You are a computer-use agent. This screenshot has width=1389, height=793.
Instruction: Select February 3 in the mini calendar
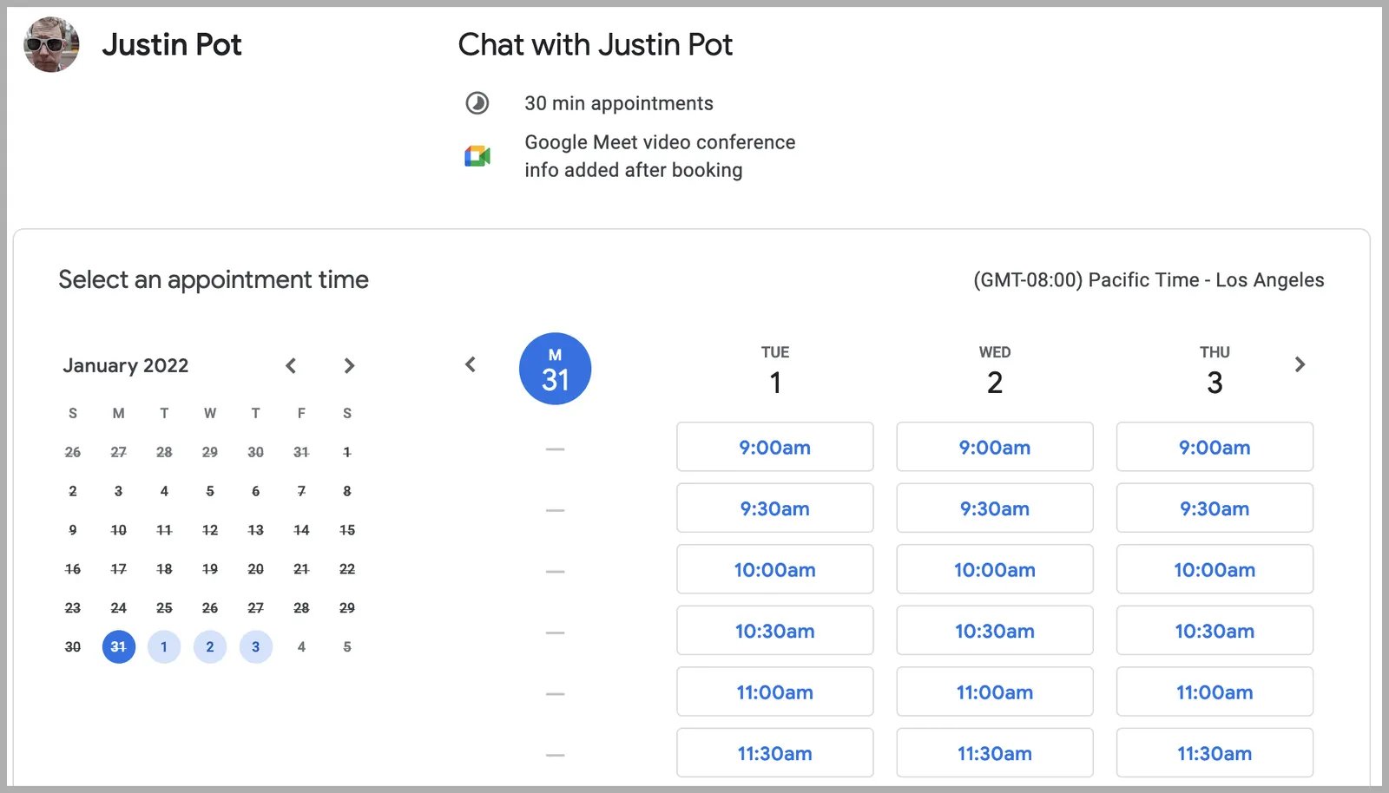coord(255,646)
